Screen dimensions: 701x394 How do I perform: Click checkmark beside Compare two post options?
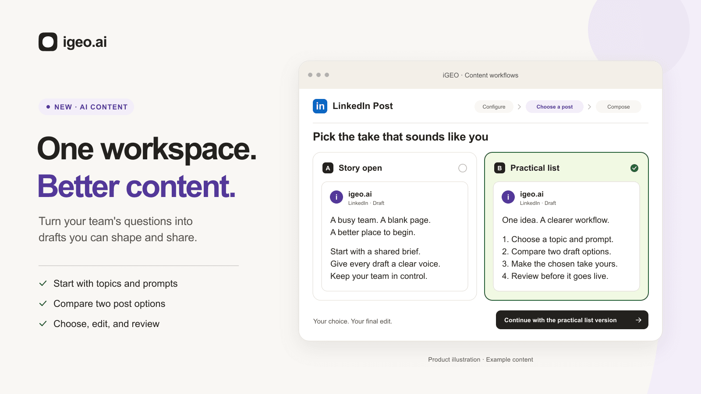tap(43, 303)
